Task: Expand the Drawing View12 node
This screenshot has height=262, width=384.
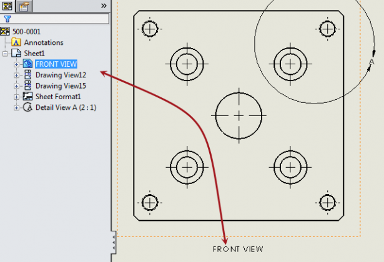Action: point(17,75)
